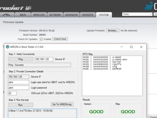Click the Ping - Success status box
The image size is (157, 118).
39,65
